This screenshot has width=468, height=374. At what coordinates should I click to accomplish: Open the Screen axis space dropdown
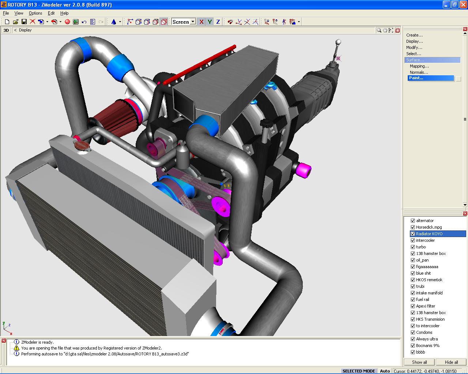[x=193, y=22]
